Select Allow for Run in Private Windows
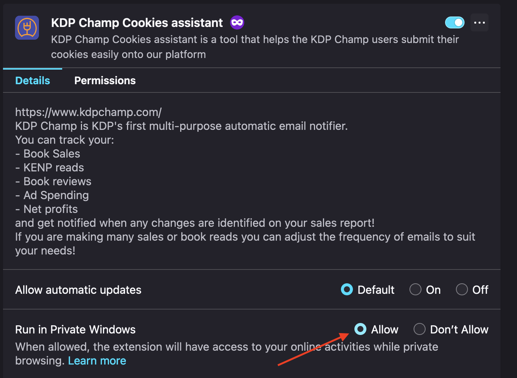The width and height of the screenshot is (517, 378). pyautogui.click(x=376, y=329)
